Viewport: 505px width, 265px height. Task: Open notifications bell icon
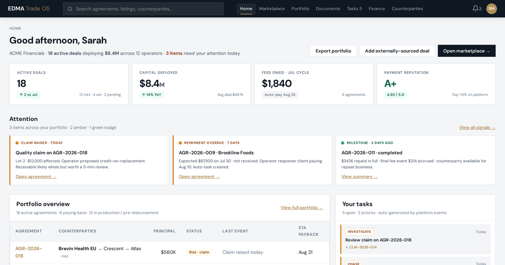[476, 8]
